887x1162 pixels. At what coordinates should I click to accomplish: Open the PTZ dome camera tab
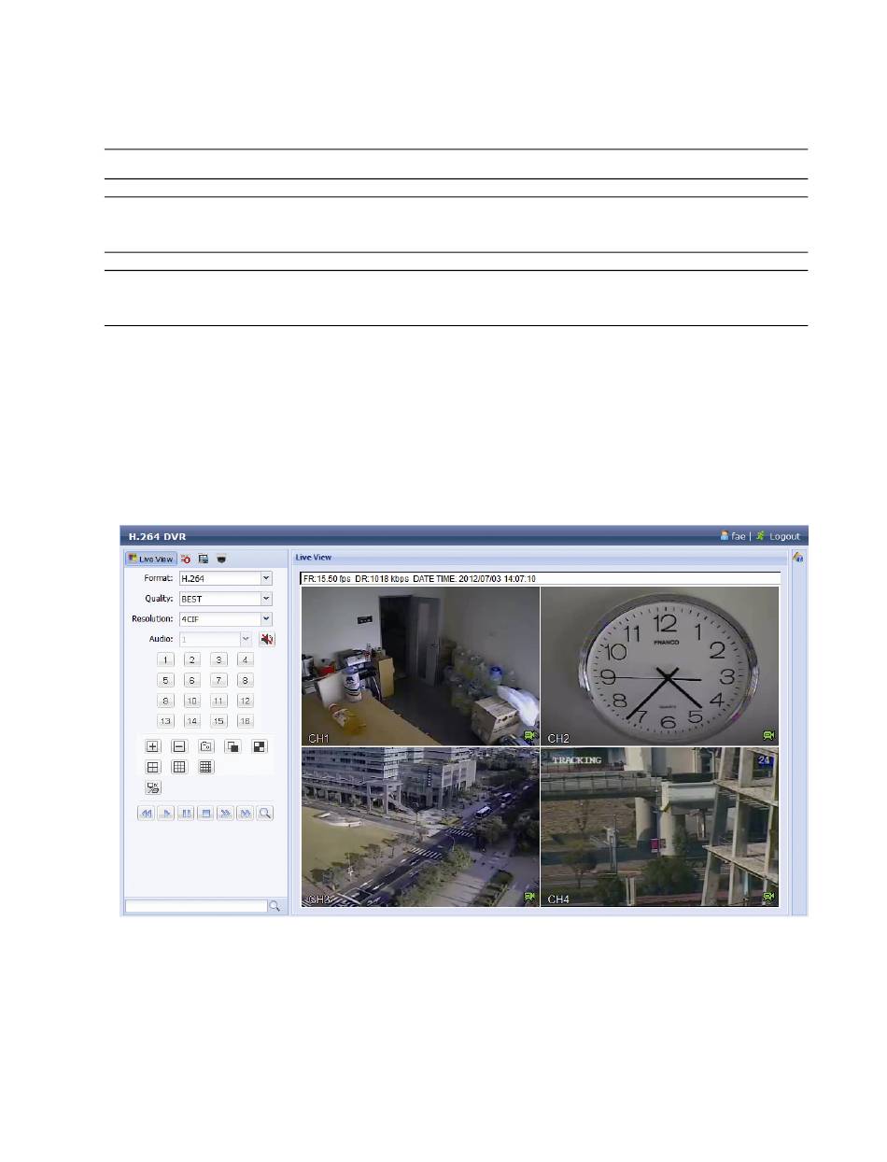pyautogui.click(x=221, y=559)
